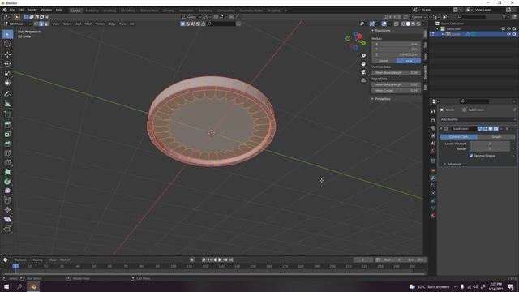Open the Options dropdown in viewport header

418,17
